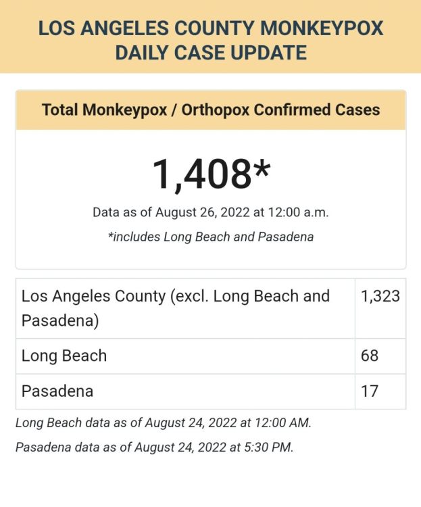Screen dimensions: 421x507
Task: Click the 1,323 case count cell
Action: (x=380, y=296)
